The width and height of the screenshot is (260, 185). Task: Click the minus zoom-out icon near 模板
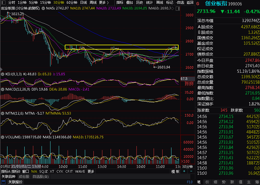pyautogui.click(x=191, y=171)
